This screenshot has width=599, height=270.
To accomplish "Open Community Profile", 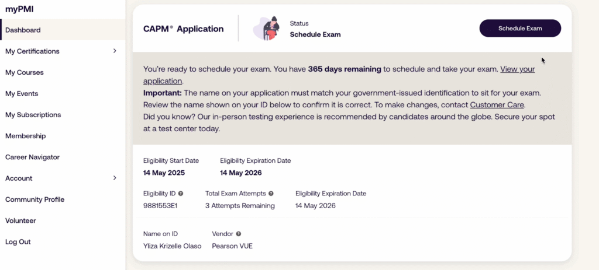I will (x=35, y=199).
